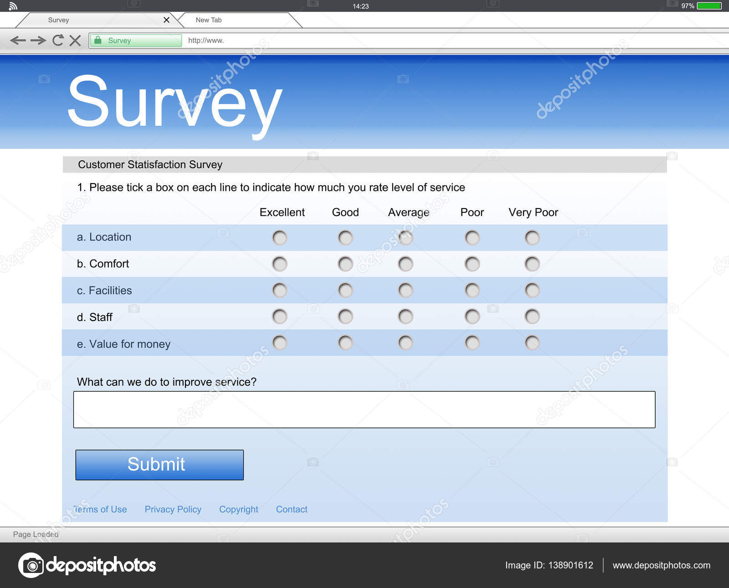Select Average rating for Facilities

coord(406,290)
